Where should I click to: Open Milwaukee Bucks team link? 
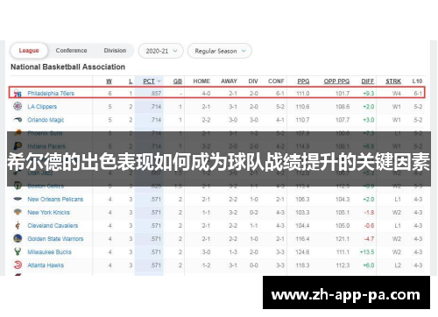click(49, 252)
